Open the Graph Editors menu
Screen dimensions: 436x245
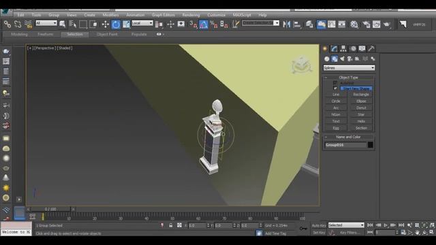click(163, 15)
